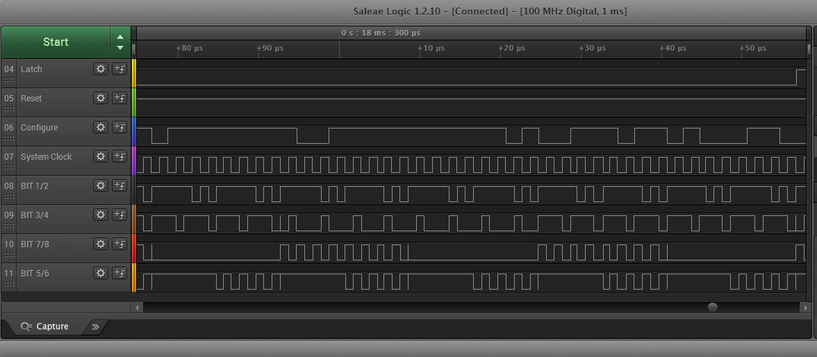817x357 pixels.
Task: Click the Configure channel label
Action: coord(39,128)
